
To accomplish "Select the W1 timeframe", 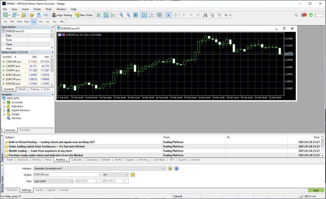I will 55,22.
